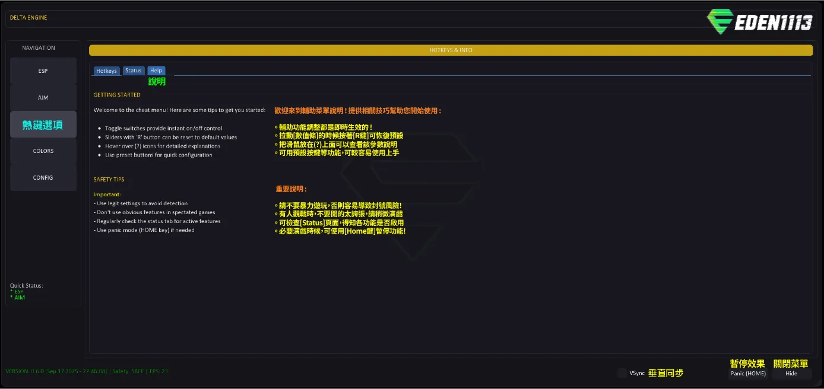Select the highlighted 熱鍵選項 navigation item
The height and width of the screenshot is (389, 824).
pos(43,125)
